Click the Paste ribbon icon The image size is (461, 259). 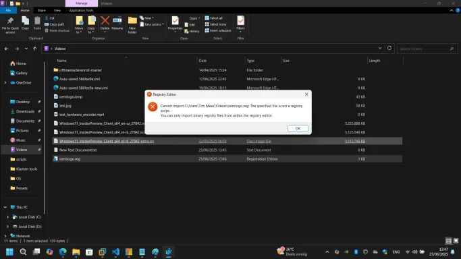tap(37, 23)
